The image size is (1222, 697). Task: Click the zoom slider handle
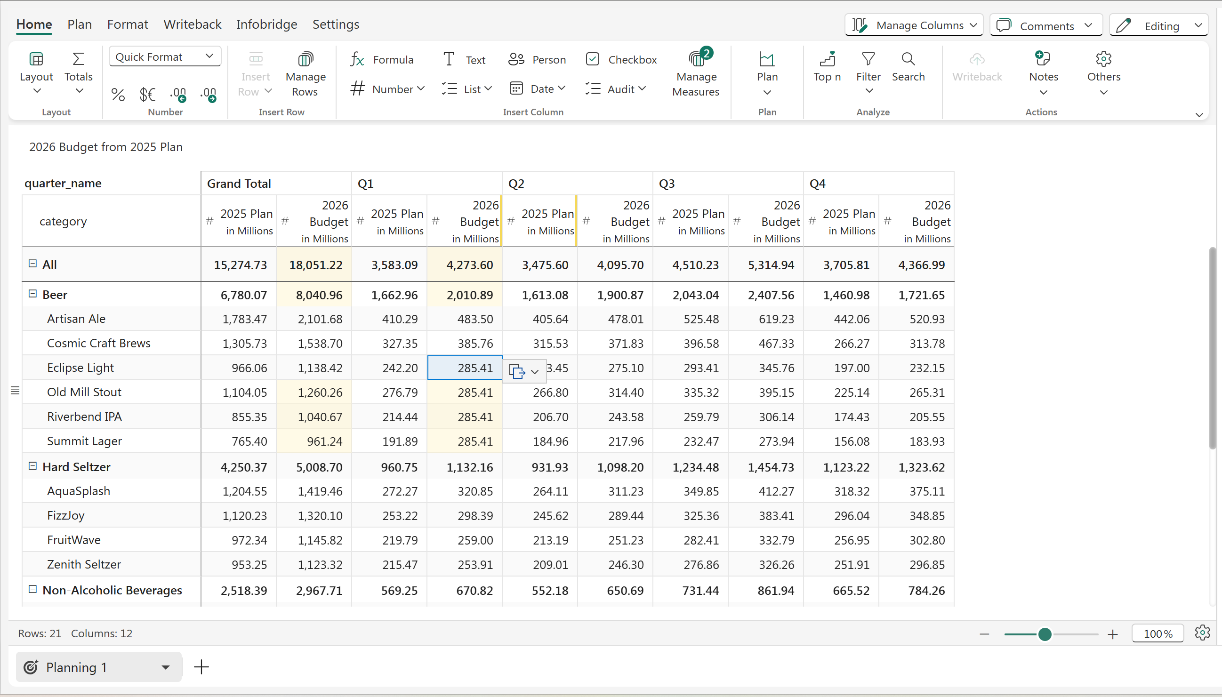tap(1045, 634)
